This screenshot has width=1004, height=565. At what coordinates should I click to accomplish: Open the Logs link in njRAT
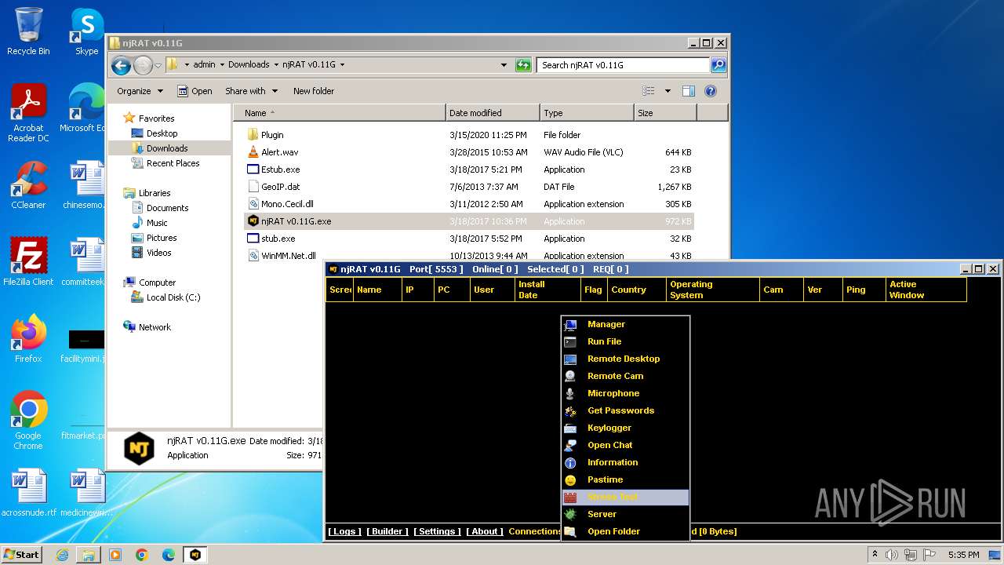point(344,531)
